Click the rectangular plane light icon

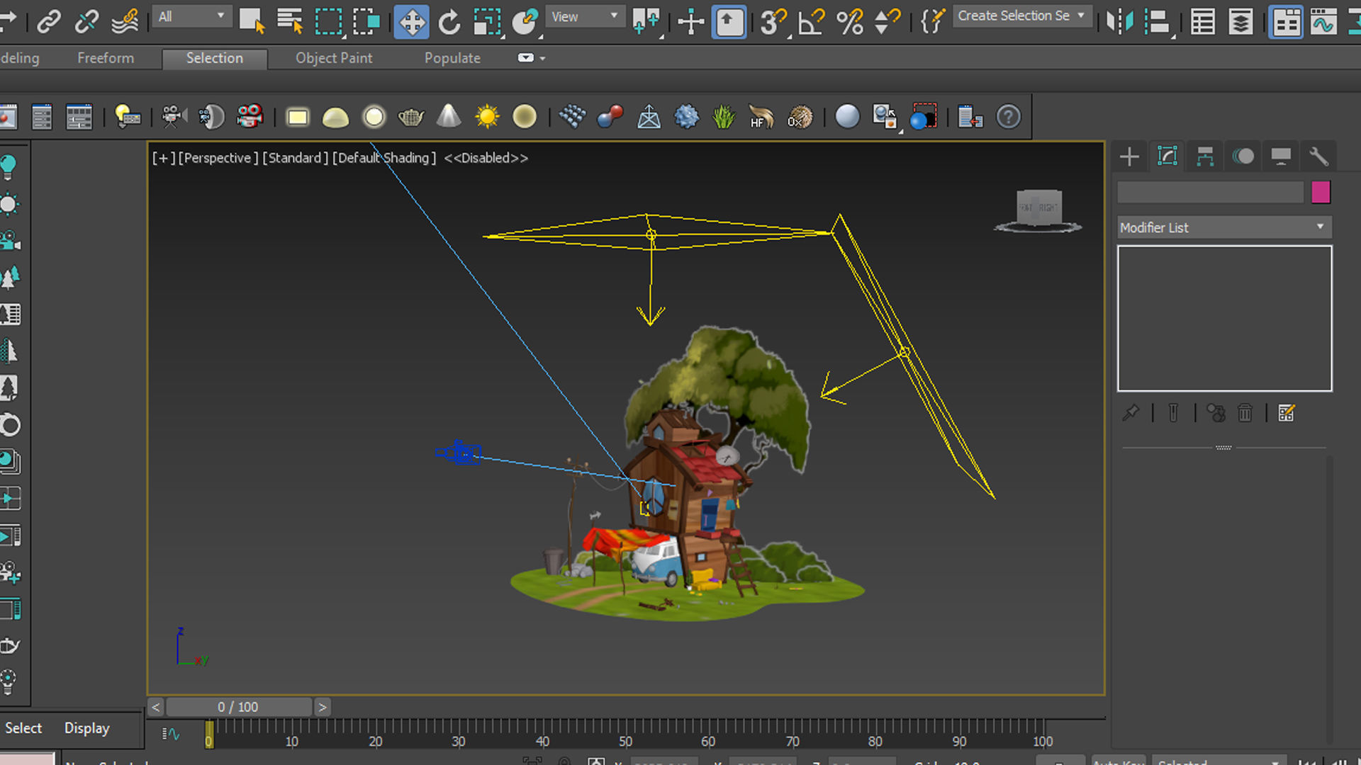[298, 116]
